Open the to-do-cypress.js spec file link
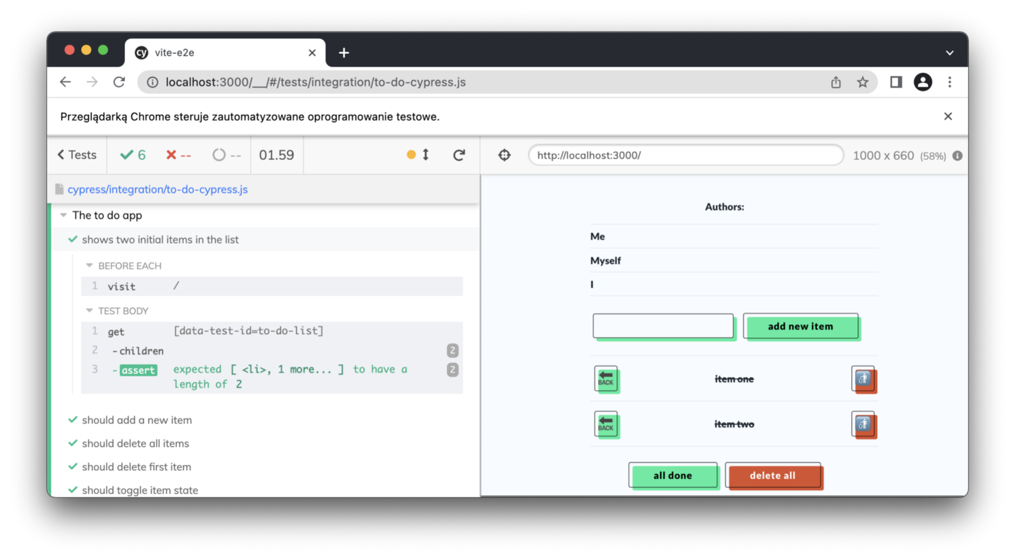1015x559 pixels. 157,189
